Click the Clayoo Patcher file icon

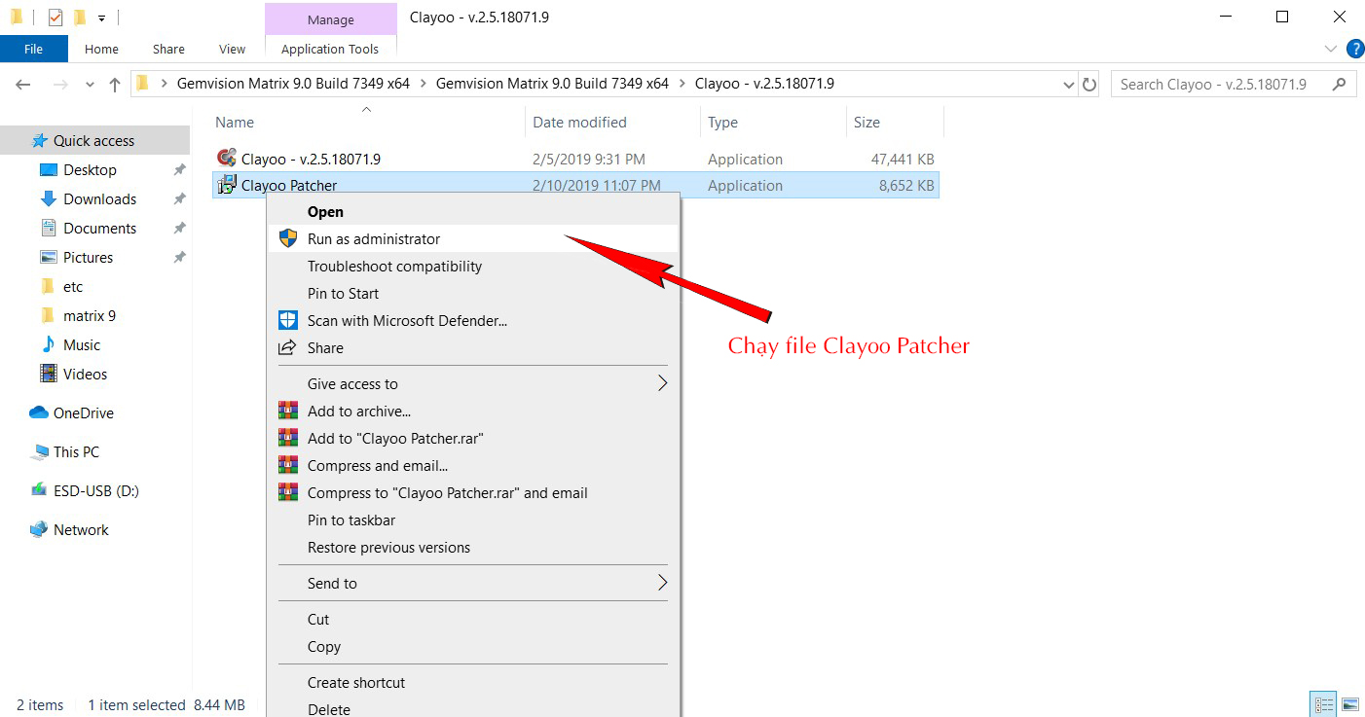pyautogui.click(x=227, y=185)
